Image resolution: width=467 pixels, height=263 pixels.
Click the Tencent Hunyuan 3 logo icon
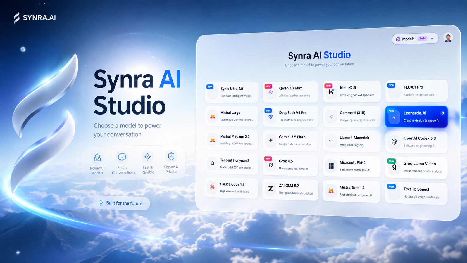[x=212, y=163]
